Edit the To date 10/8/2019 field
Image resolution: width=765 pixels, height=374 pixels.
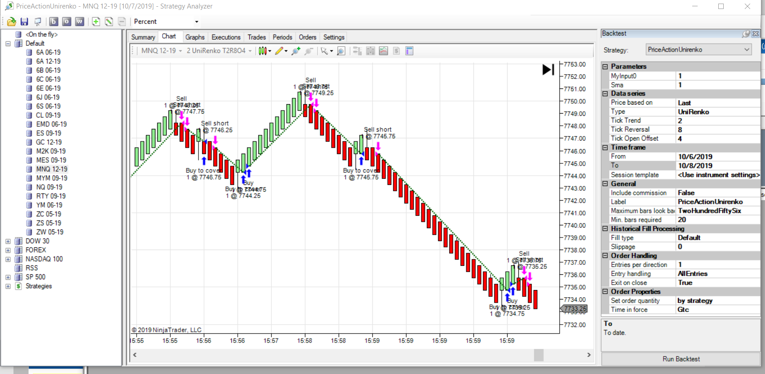click(718, 166)
